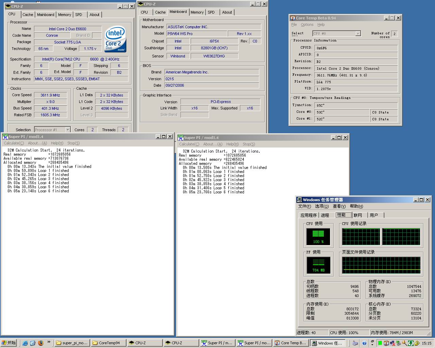Click the keyboard language bar icon
435x348 pixels.
tap(355, 343)
